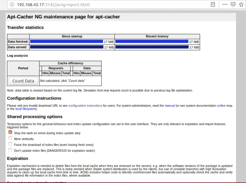
Task: Click the Cache efficiency table header
Action: coord(70,63)
